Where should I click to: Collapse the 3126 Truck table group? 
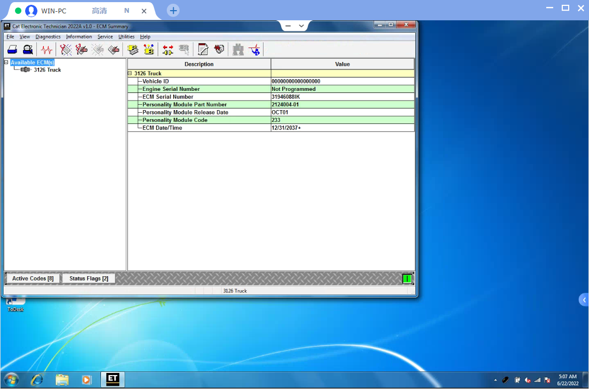pyautogui.click(x=129, y=73)
